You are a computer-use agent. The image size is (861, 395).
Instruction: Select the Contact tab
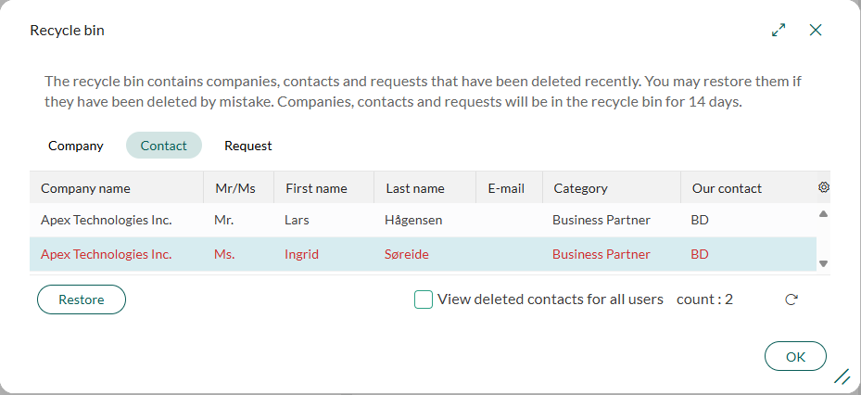pos(164,146)
